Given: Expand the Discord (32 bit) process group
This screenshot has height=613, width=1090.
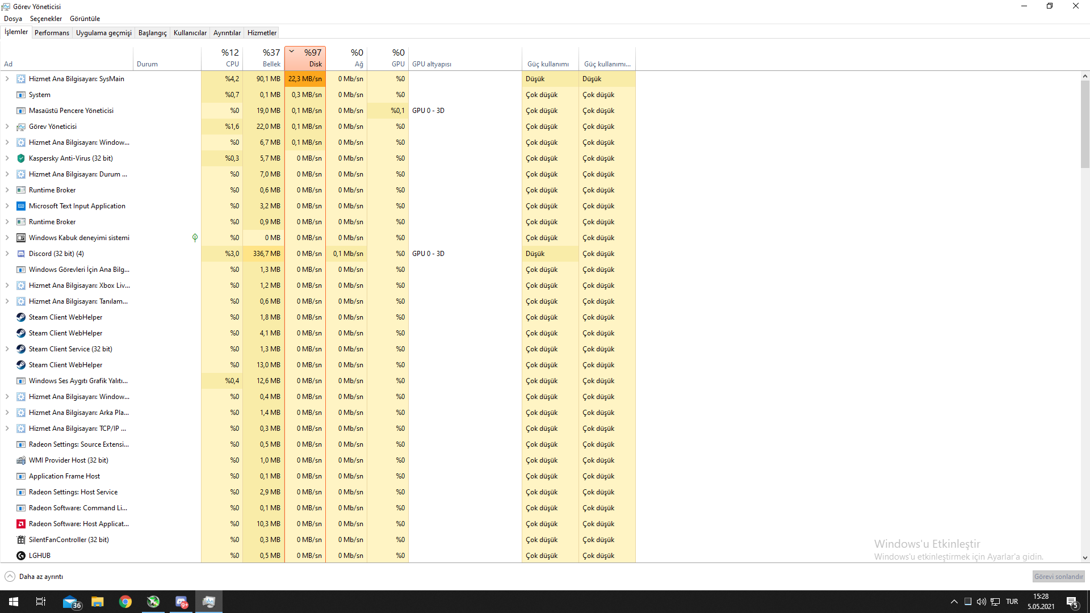Looking at the screenshot, I should [7, 254].
